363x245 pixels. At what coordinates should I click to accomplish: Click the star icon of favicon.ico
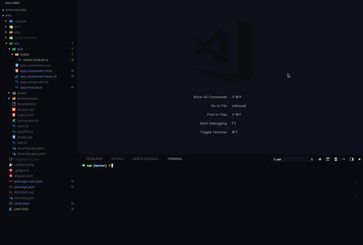click(x=14, y=109)
